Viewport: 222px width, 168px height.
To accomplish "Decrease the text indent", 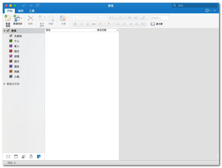I will coord(130,18).
